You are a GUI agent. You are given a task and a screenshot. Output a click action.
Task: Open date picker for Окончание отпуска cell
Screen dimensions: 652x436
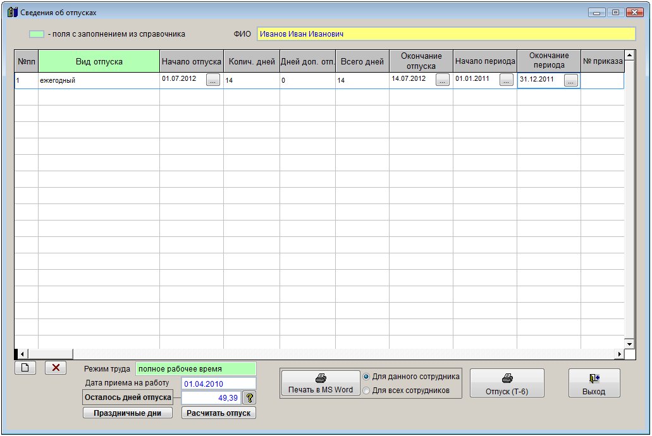(x=443, y=80)
